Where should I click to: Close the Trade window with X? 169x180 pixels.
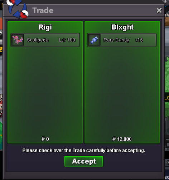click(159, 10)
